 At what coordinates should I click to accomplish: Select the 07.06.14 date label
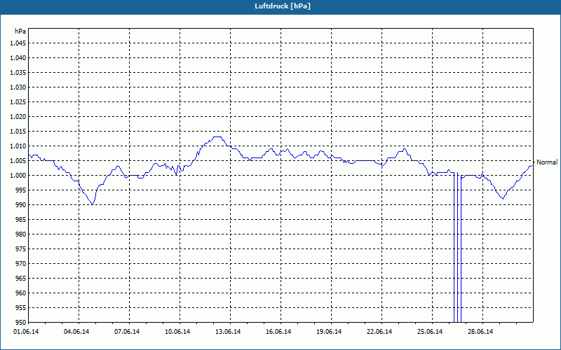pos(127,332)
